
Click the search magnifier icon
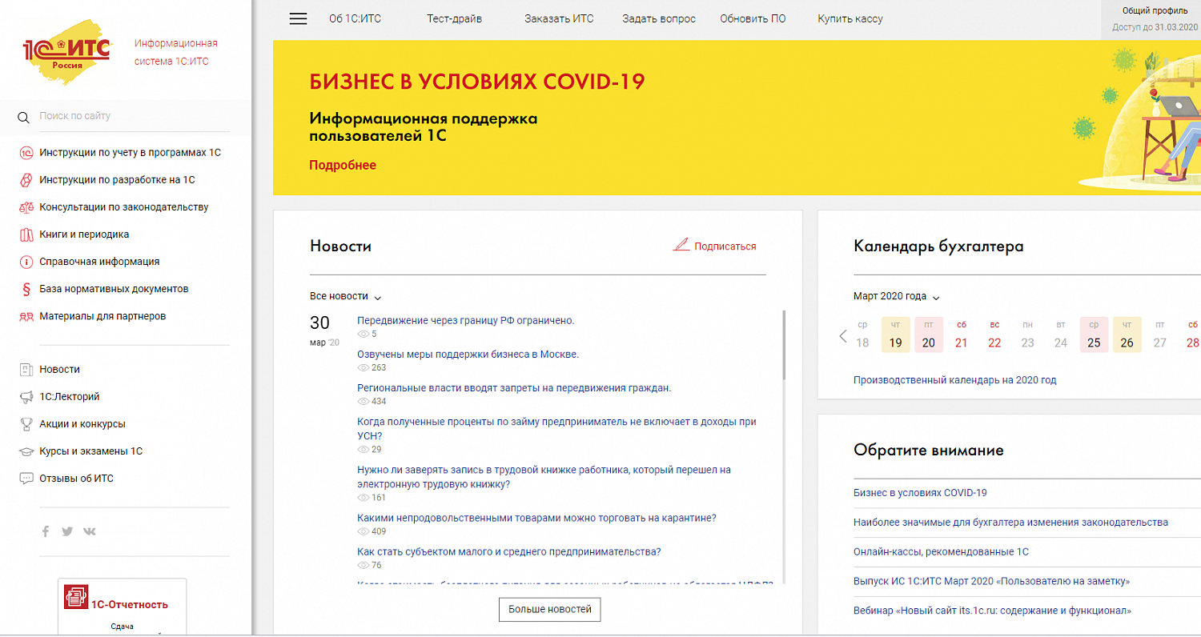pyautogui.click(x=24, y=118)
